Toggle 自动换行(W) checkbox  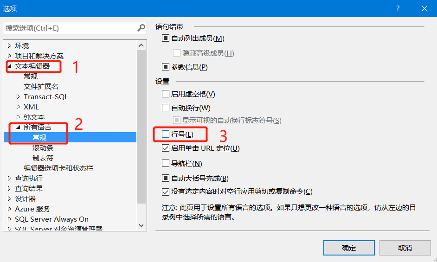(x=166, y=108)
